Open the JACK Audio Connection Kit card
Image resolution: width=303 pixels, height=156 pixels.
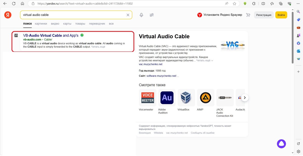click(x=225, y=103)
